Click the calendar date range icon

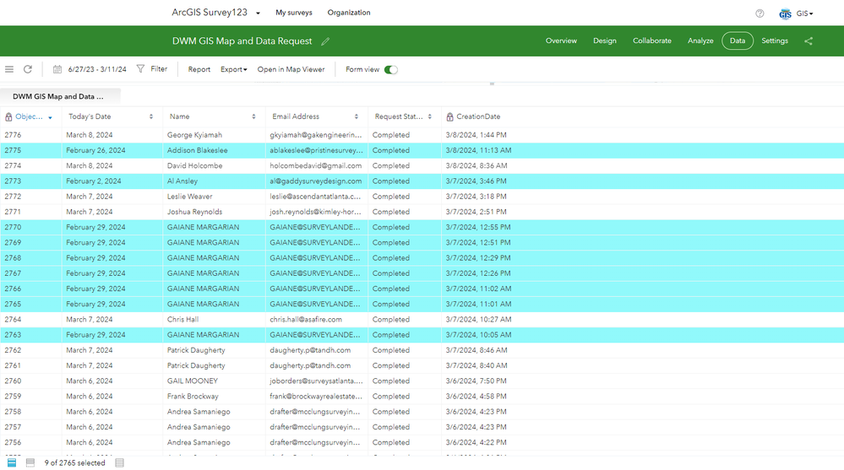[57, 69]
